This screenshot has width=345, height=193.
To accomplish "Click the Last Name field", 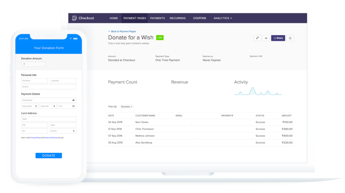I will coord(63,81).
